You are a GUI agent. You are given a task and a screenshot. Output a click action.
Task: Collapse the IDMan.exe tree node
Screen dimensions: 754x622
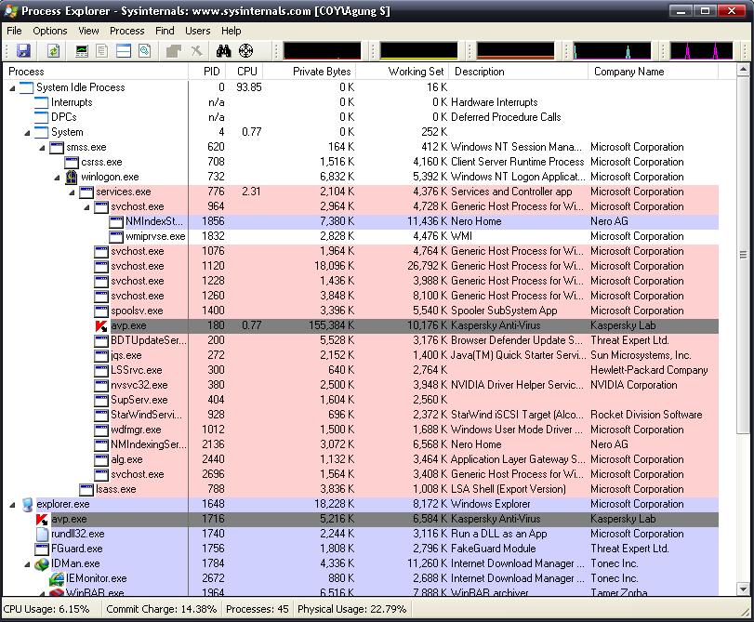(27, 564)
